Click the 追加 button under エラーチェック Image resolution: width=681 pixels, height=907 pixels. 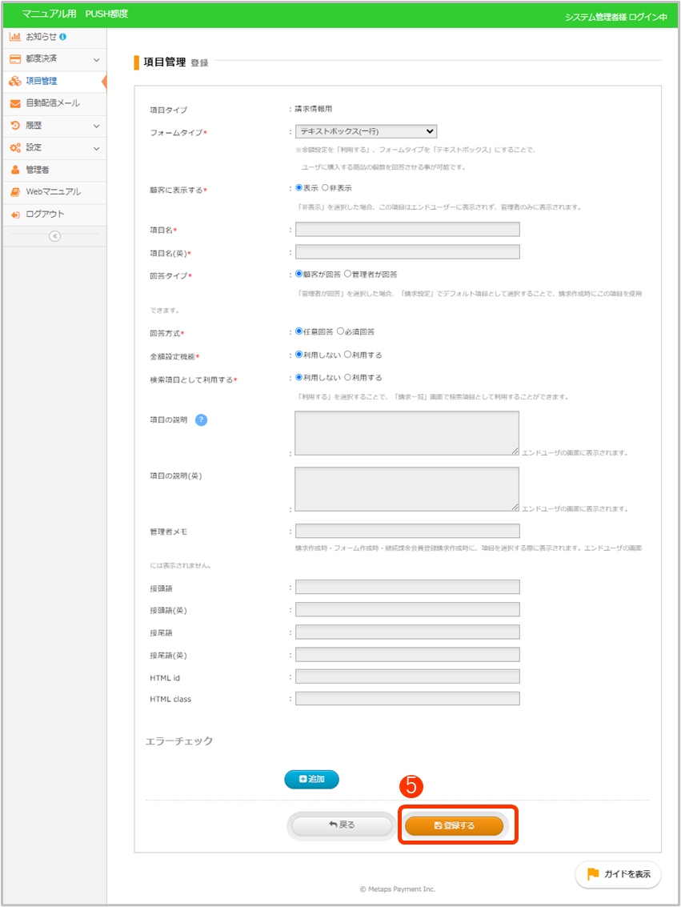(311, 779)
